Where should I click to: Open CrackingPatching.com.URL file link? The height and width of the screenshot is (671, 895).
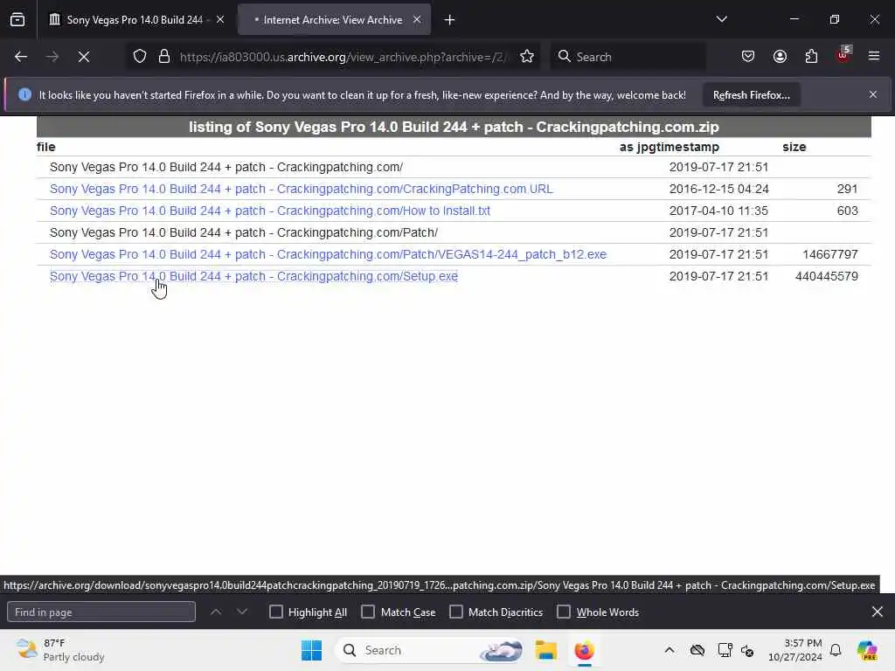click(x=301, y=189)
